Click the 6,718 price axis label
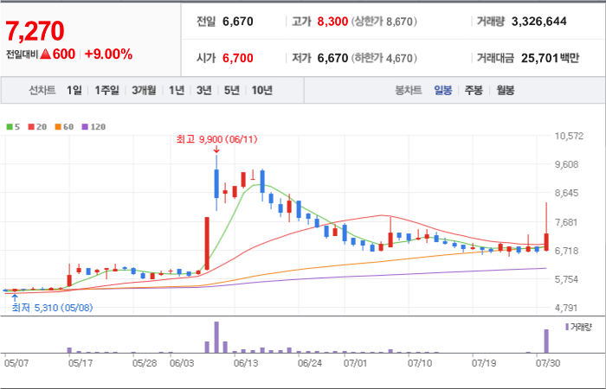 click(567, 251)
